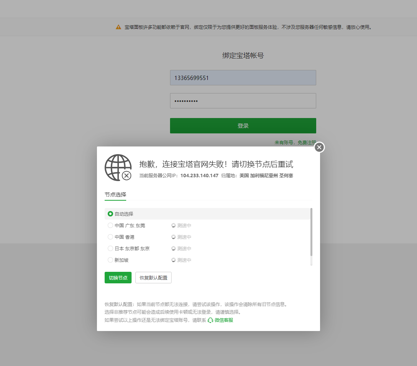Click the speed-test spinner for 新加坡
417x366 pixels.
pos(173,260)
